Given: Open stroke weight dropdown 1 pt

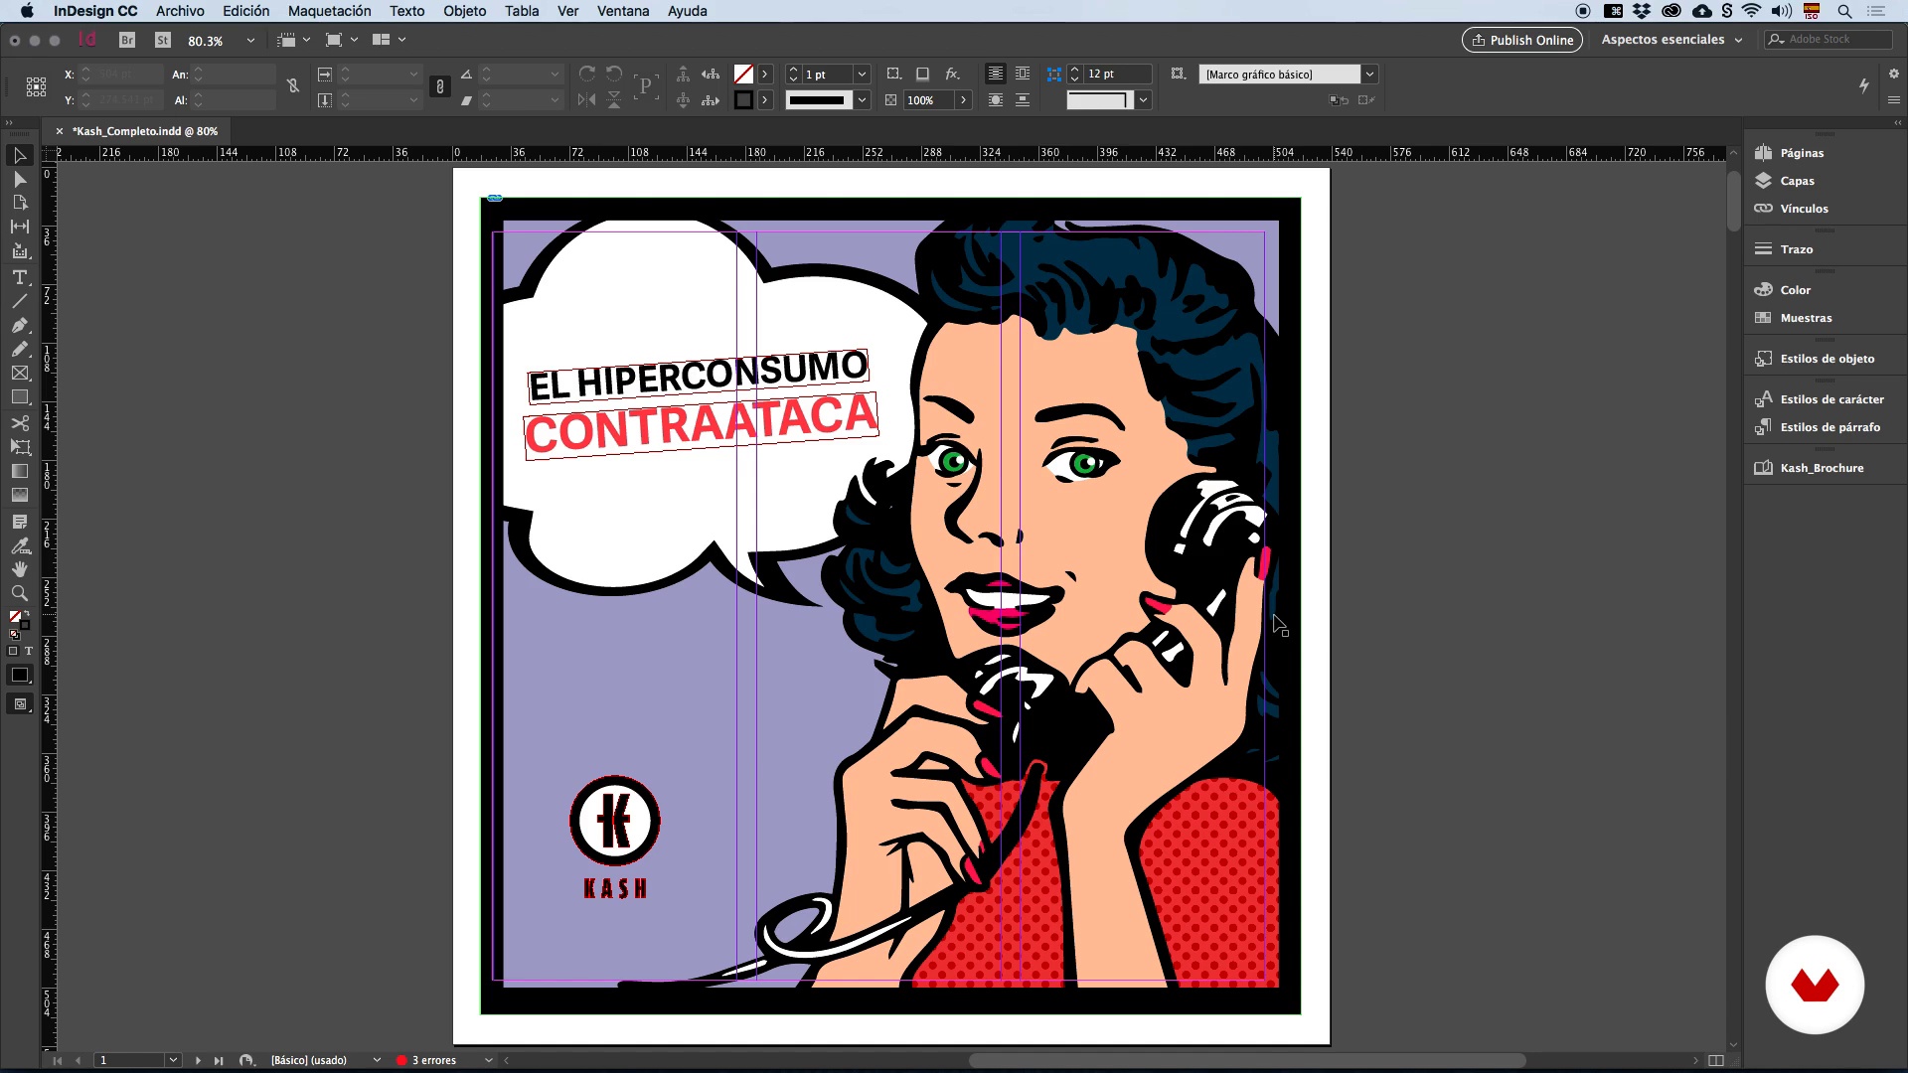Looking at the screenshot, I should point(862,75).
